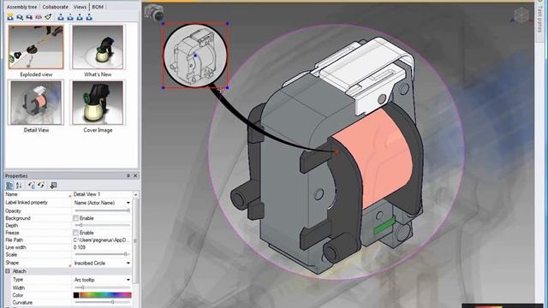Click the red anchor point on the model
This screenshot has width=548, height=308.
[337, 152]
